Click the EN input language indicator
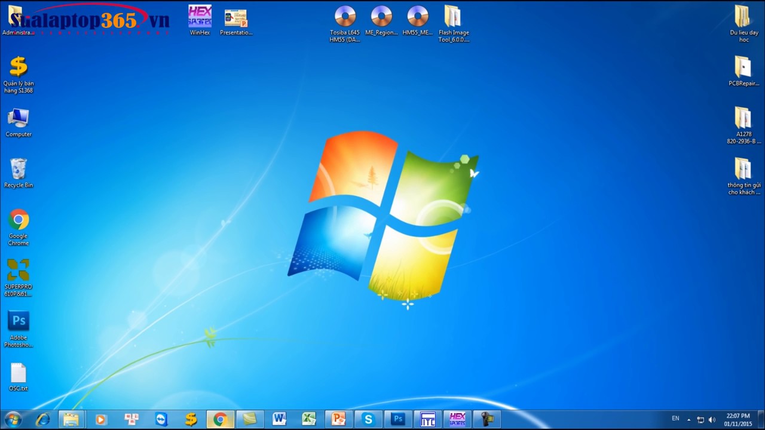 (x=675, y=419)
